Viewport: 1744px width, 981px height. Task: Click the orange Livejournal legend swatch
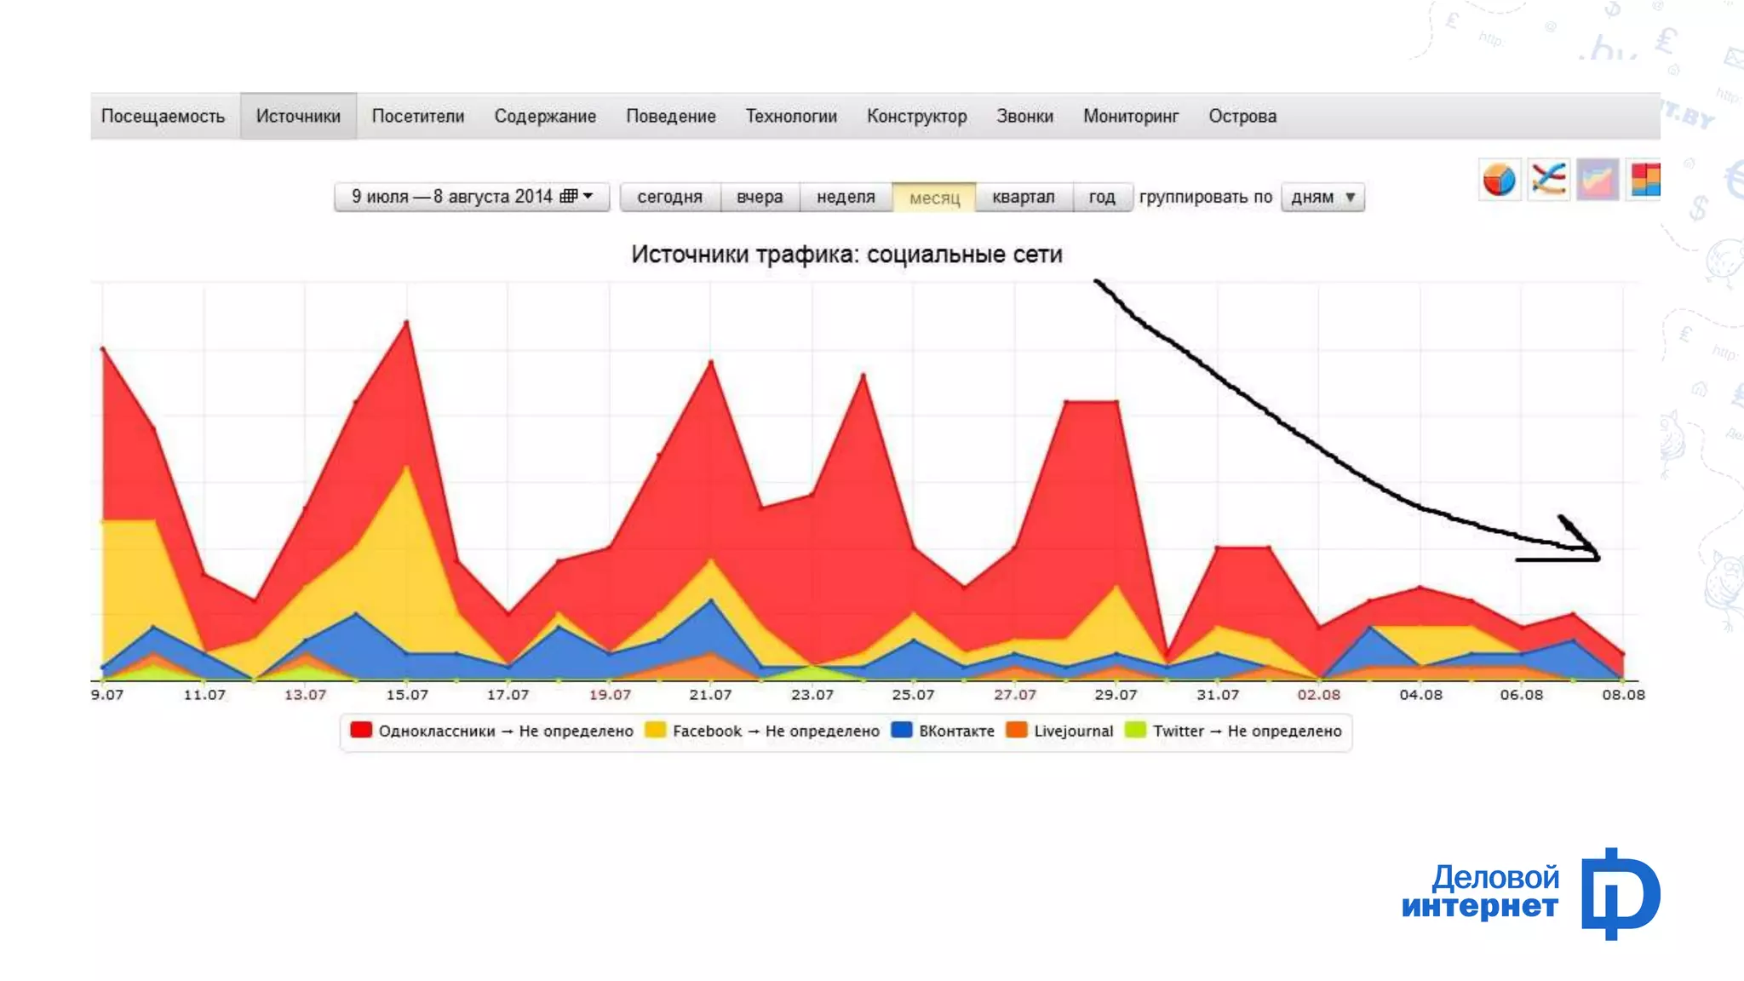click(1017, 730)
